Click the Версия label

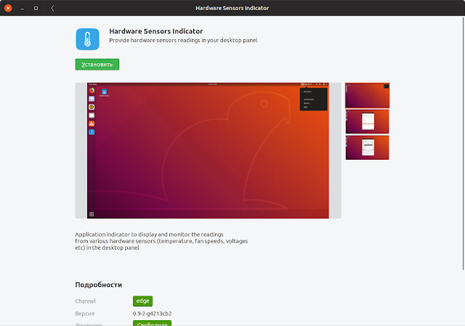pos(85,314)
